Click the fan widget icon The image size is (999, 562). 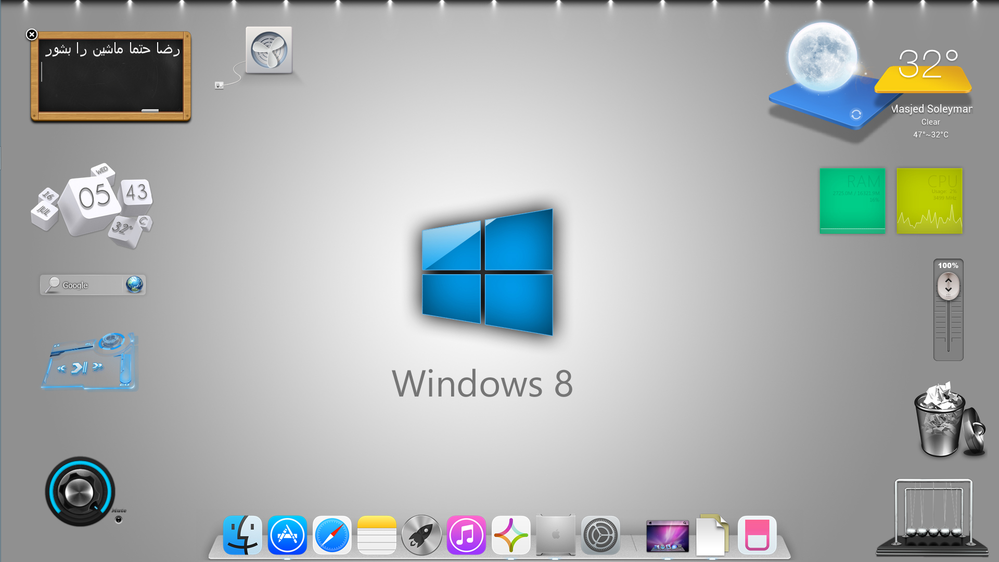click(269, 50)
